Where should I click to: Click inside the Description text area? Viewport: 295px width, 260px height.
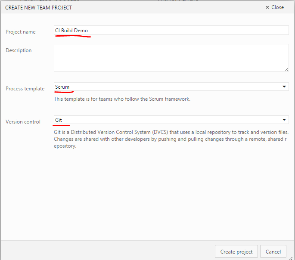click(171, 58)
